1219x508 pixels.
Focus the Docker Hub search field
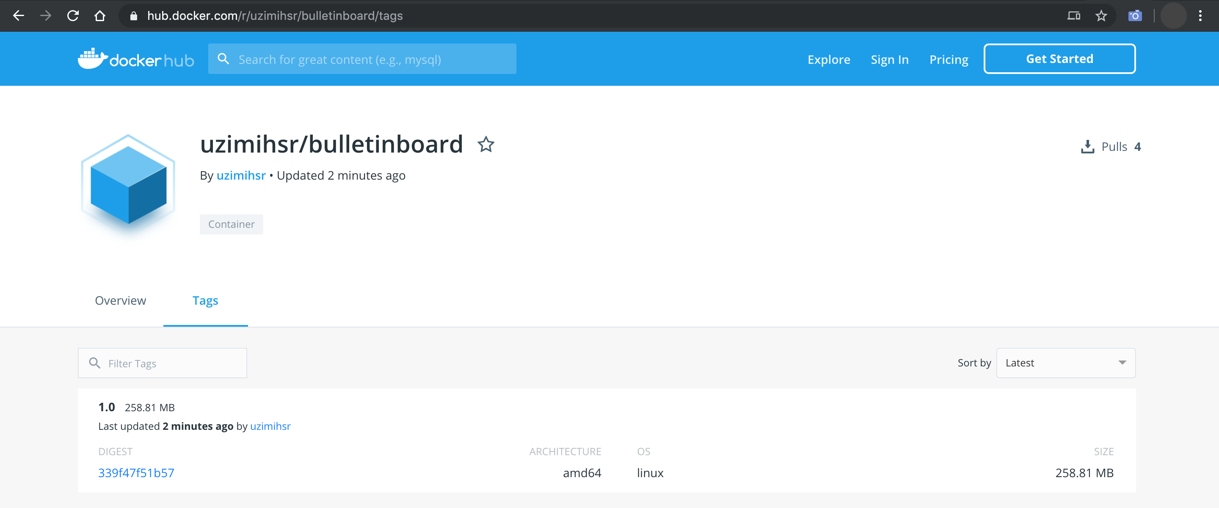(x=362, y=59)
